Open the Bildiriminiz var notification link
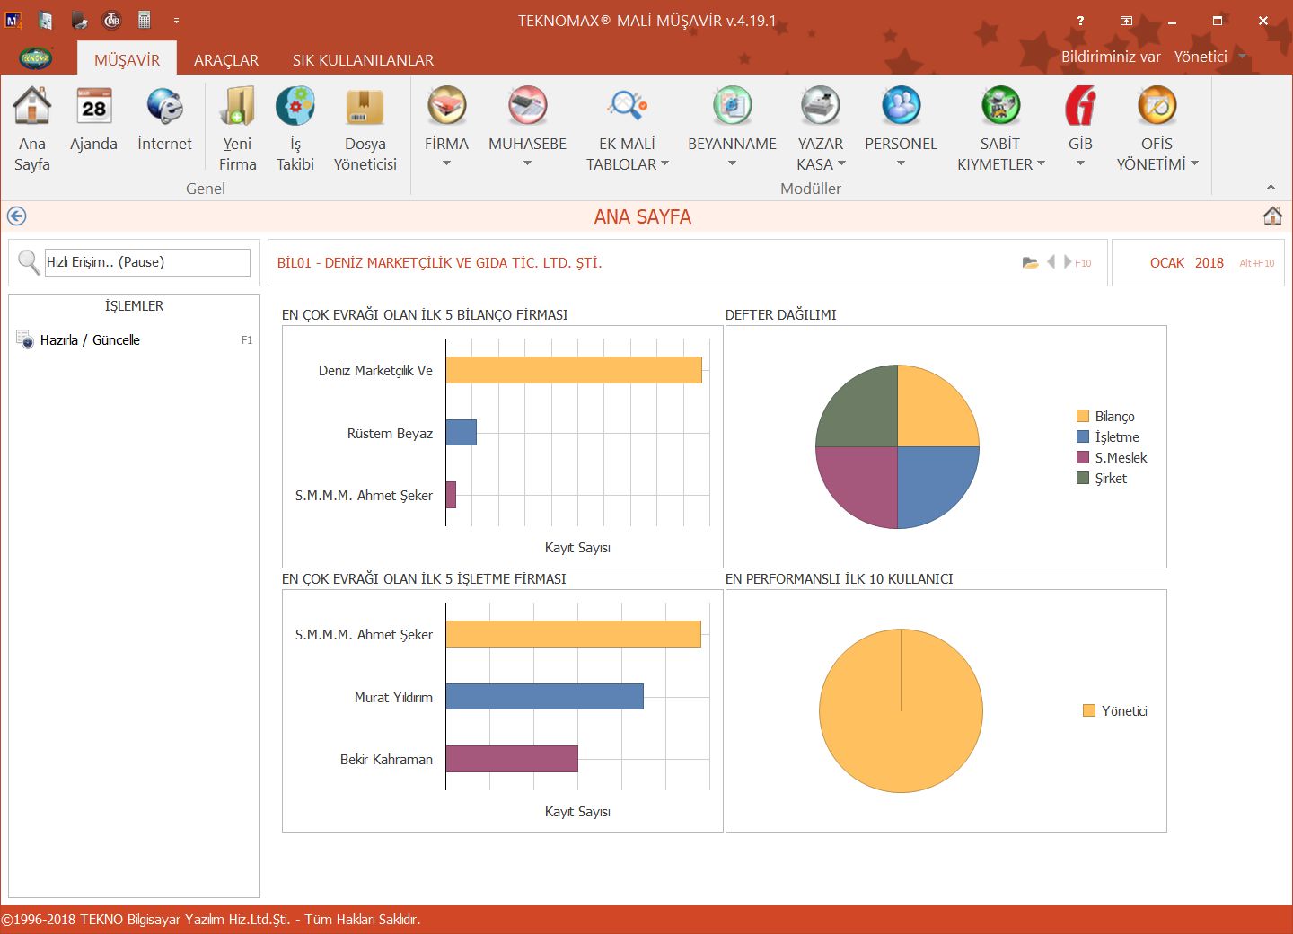Screen dimensions: 1293x934 [1111, 57]
